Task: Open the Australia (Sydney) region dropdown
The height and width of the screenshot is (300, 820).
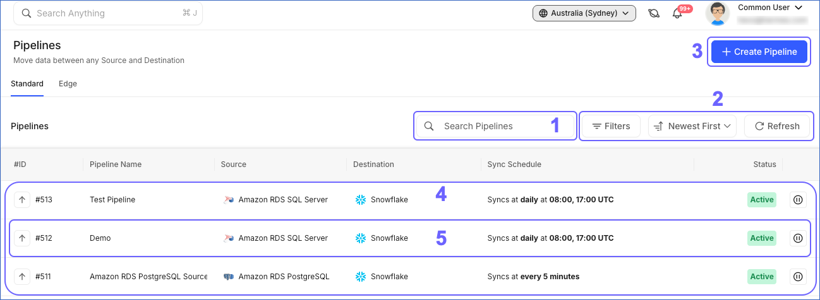Action: point(584,13)
